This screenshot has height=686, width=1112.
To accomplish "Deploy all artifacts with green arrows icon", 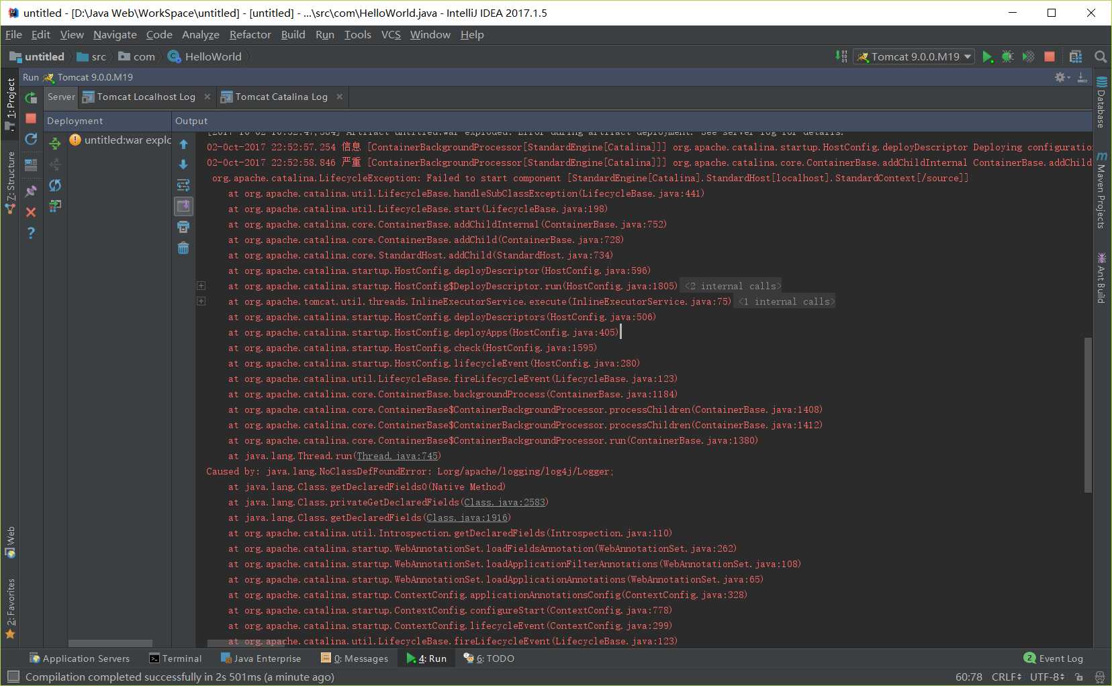I will [55, 142].
